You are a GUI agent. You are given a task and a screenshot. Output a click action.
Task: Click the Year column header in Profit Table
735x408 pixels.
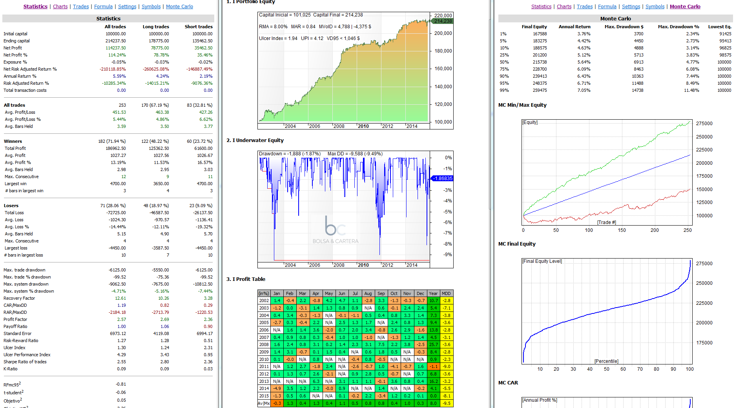pyautogui.click(x=433, y=293)
